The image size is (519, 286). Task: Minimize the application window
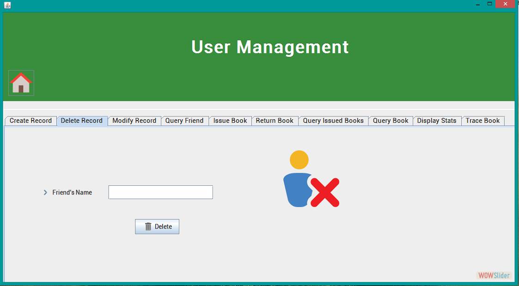(478, 4)
